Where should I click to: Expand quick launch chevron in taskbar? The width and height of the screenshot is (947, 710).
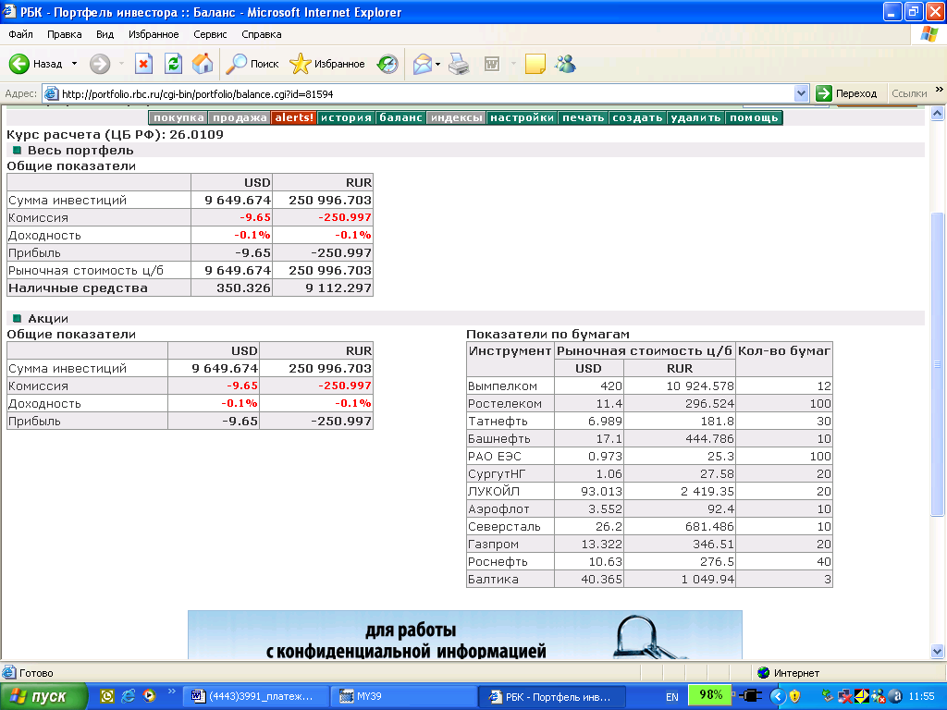(171, 692)
